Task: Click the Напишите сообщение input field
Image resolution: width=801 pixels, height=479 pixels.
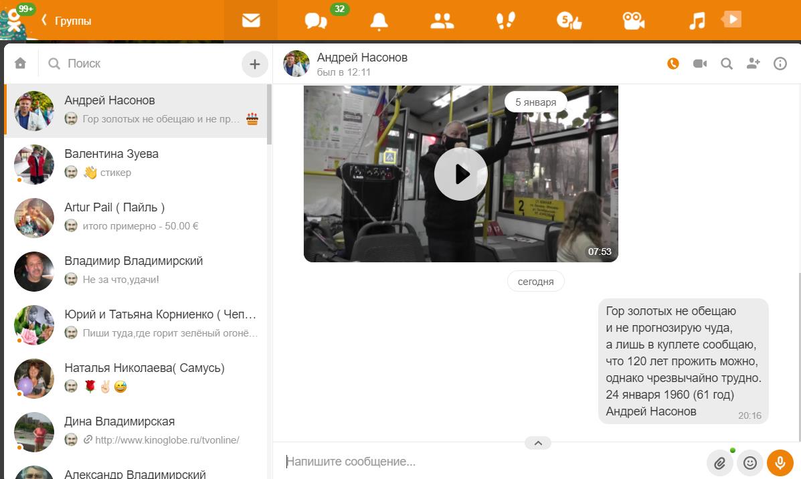Action: click(491, 462)
